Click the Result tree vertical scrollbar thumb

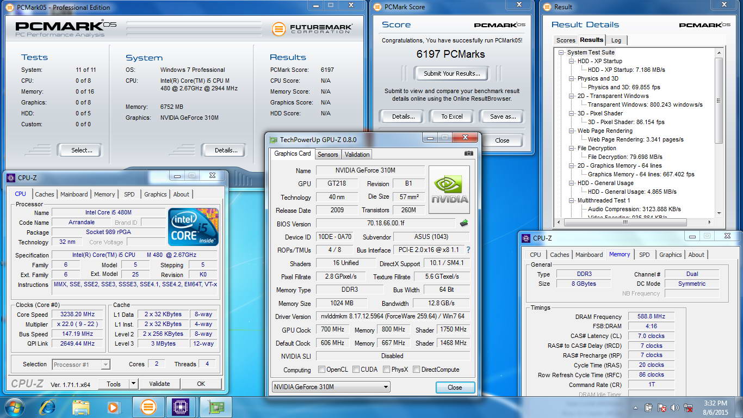[x=719, y=101]
